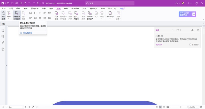Image resolution: width=205 pixels, height=109 pixels.
Task: Click the zoom slider in status bar
Action: pyautogui.click(x=181, y=107)
